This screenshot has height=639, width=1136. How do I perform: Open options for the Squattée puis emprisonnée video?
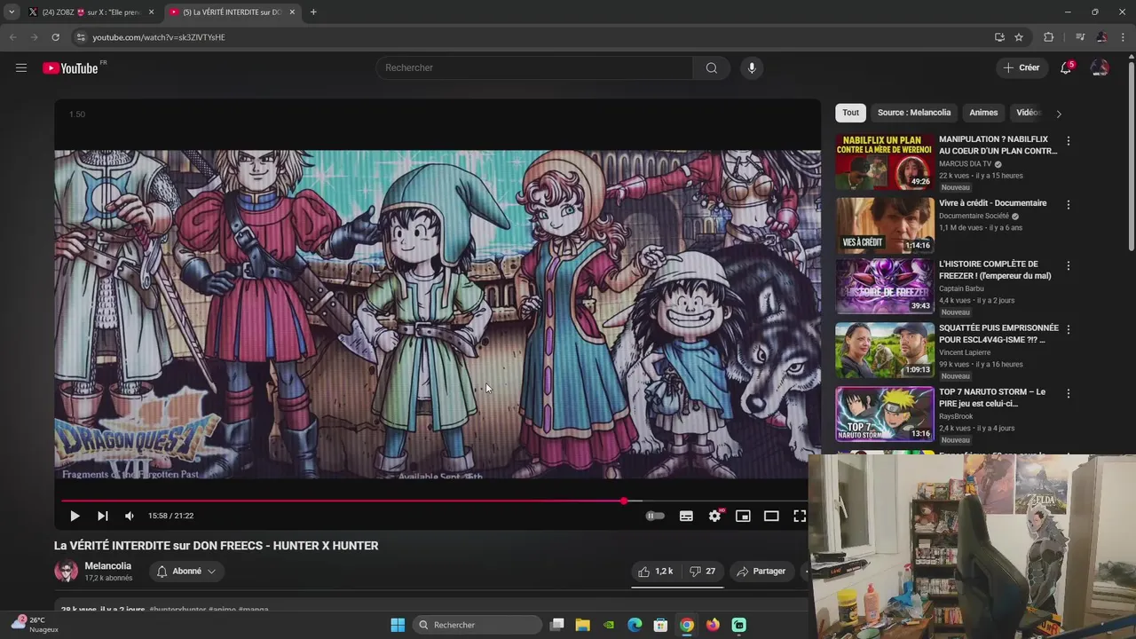1069,330
